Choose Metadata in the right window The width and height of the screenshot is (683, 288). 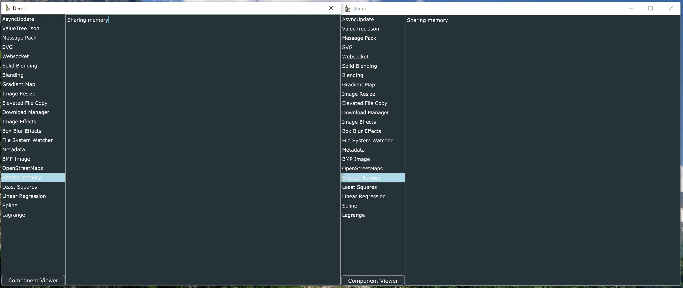(373, 150)
